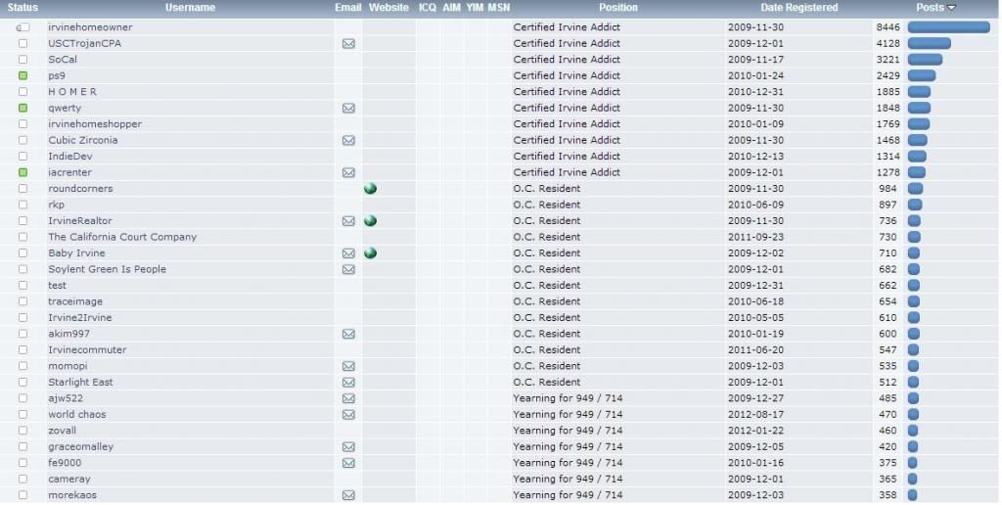Image resolution: width=1002 pixels, height=505 pixels.
Task: Click status box beside USCTrojanCPA
Action: click(x=23, y=43)
